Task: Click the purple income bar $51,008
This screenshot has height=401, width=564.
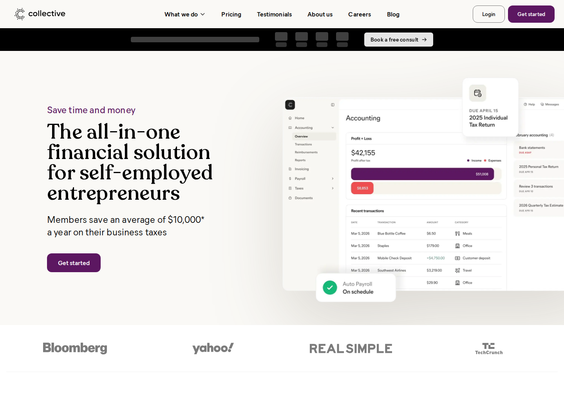Action: pyautogui.click(x=422, y=174)
